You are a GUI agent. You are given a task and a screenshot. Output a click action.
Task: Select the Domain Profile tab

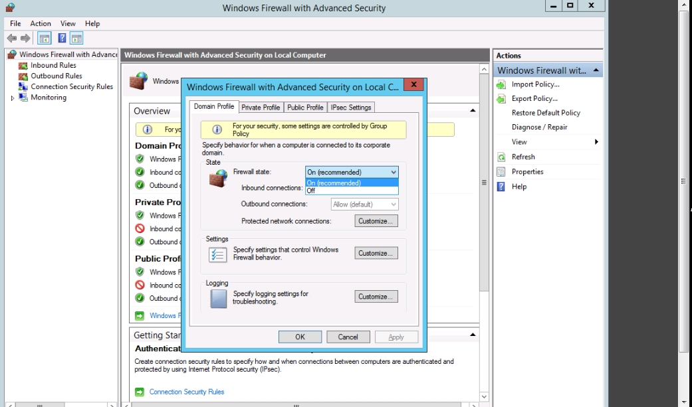pos(214,106)
